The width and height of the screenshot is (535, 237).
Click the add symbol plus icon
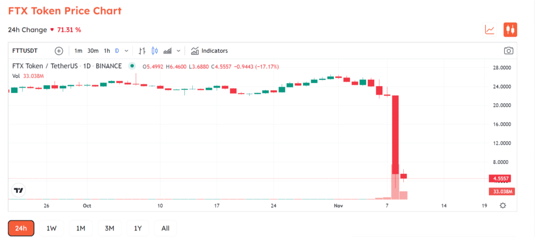[x=59, y=51]
